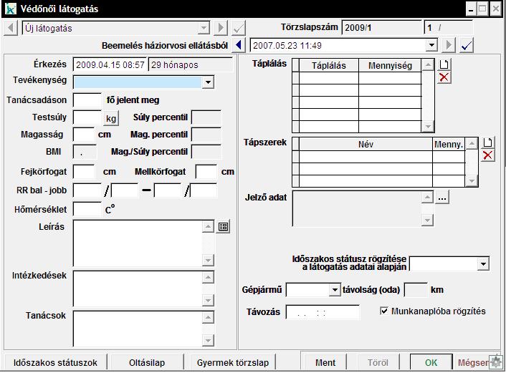Image resolution: width=506 pixels, height=373 pixels.
Task: Click into the Hőmérséklet input field
Action: pos(87,209)
